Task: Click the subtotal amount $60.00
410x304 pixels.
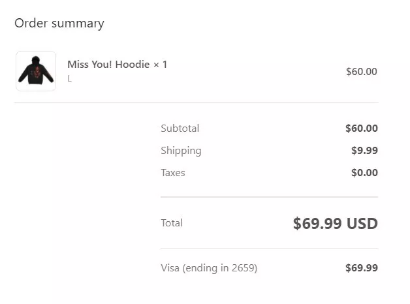Action: click(x=362, y=129)
